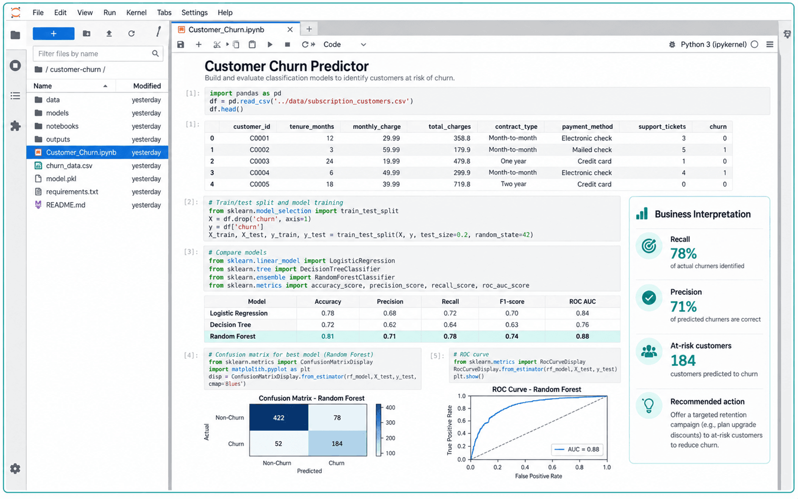Select the README.md file
The image size is (798, 499).
(x=97, y=205)
